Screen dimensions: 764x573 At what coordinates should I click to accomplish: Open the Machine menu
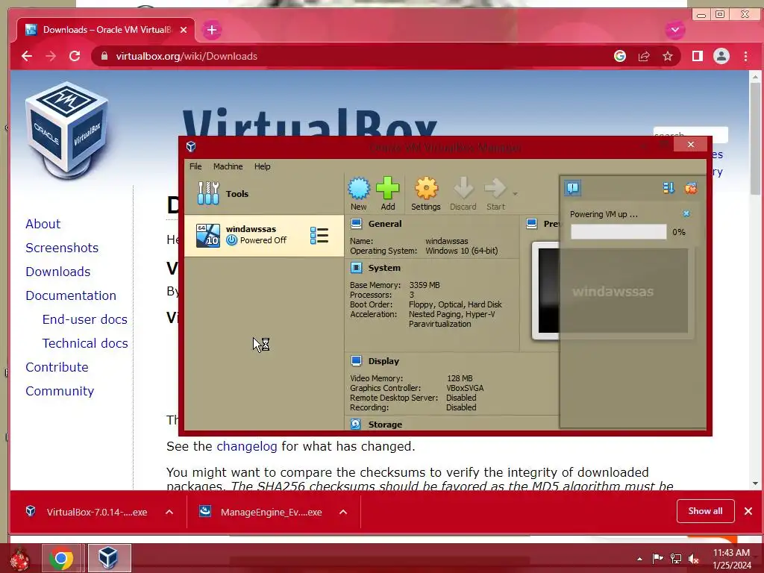(228, 166)
